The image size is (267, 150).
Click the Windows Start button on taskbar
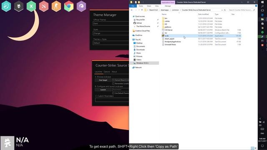pyautogui.click(x=262, y=2)
